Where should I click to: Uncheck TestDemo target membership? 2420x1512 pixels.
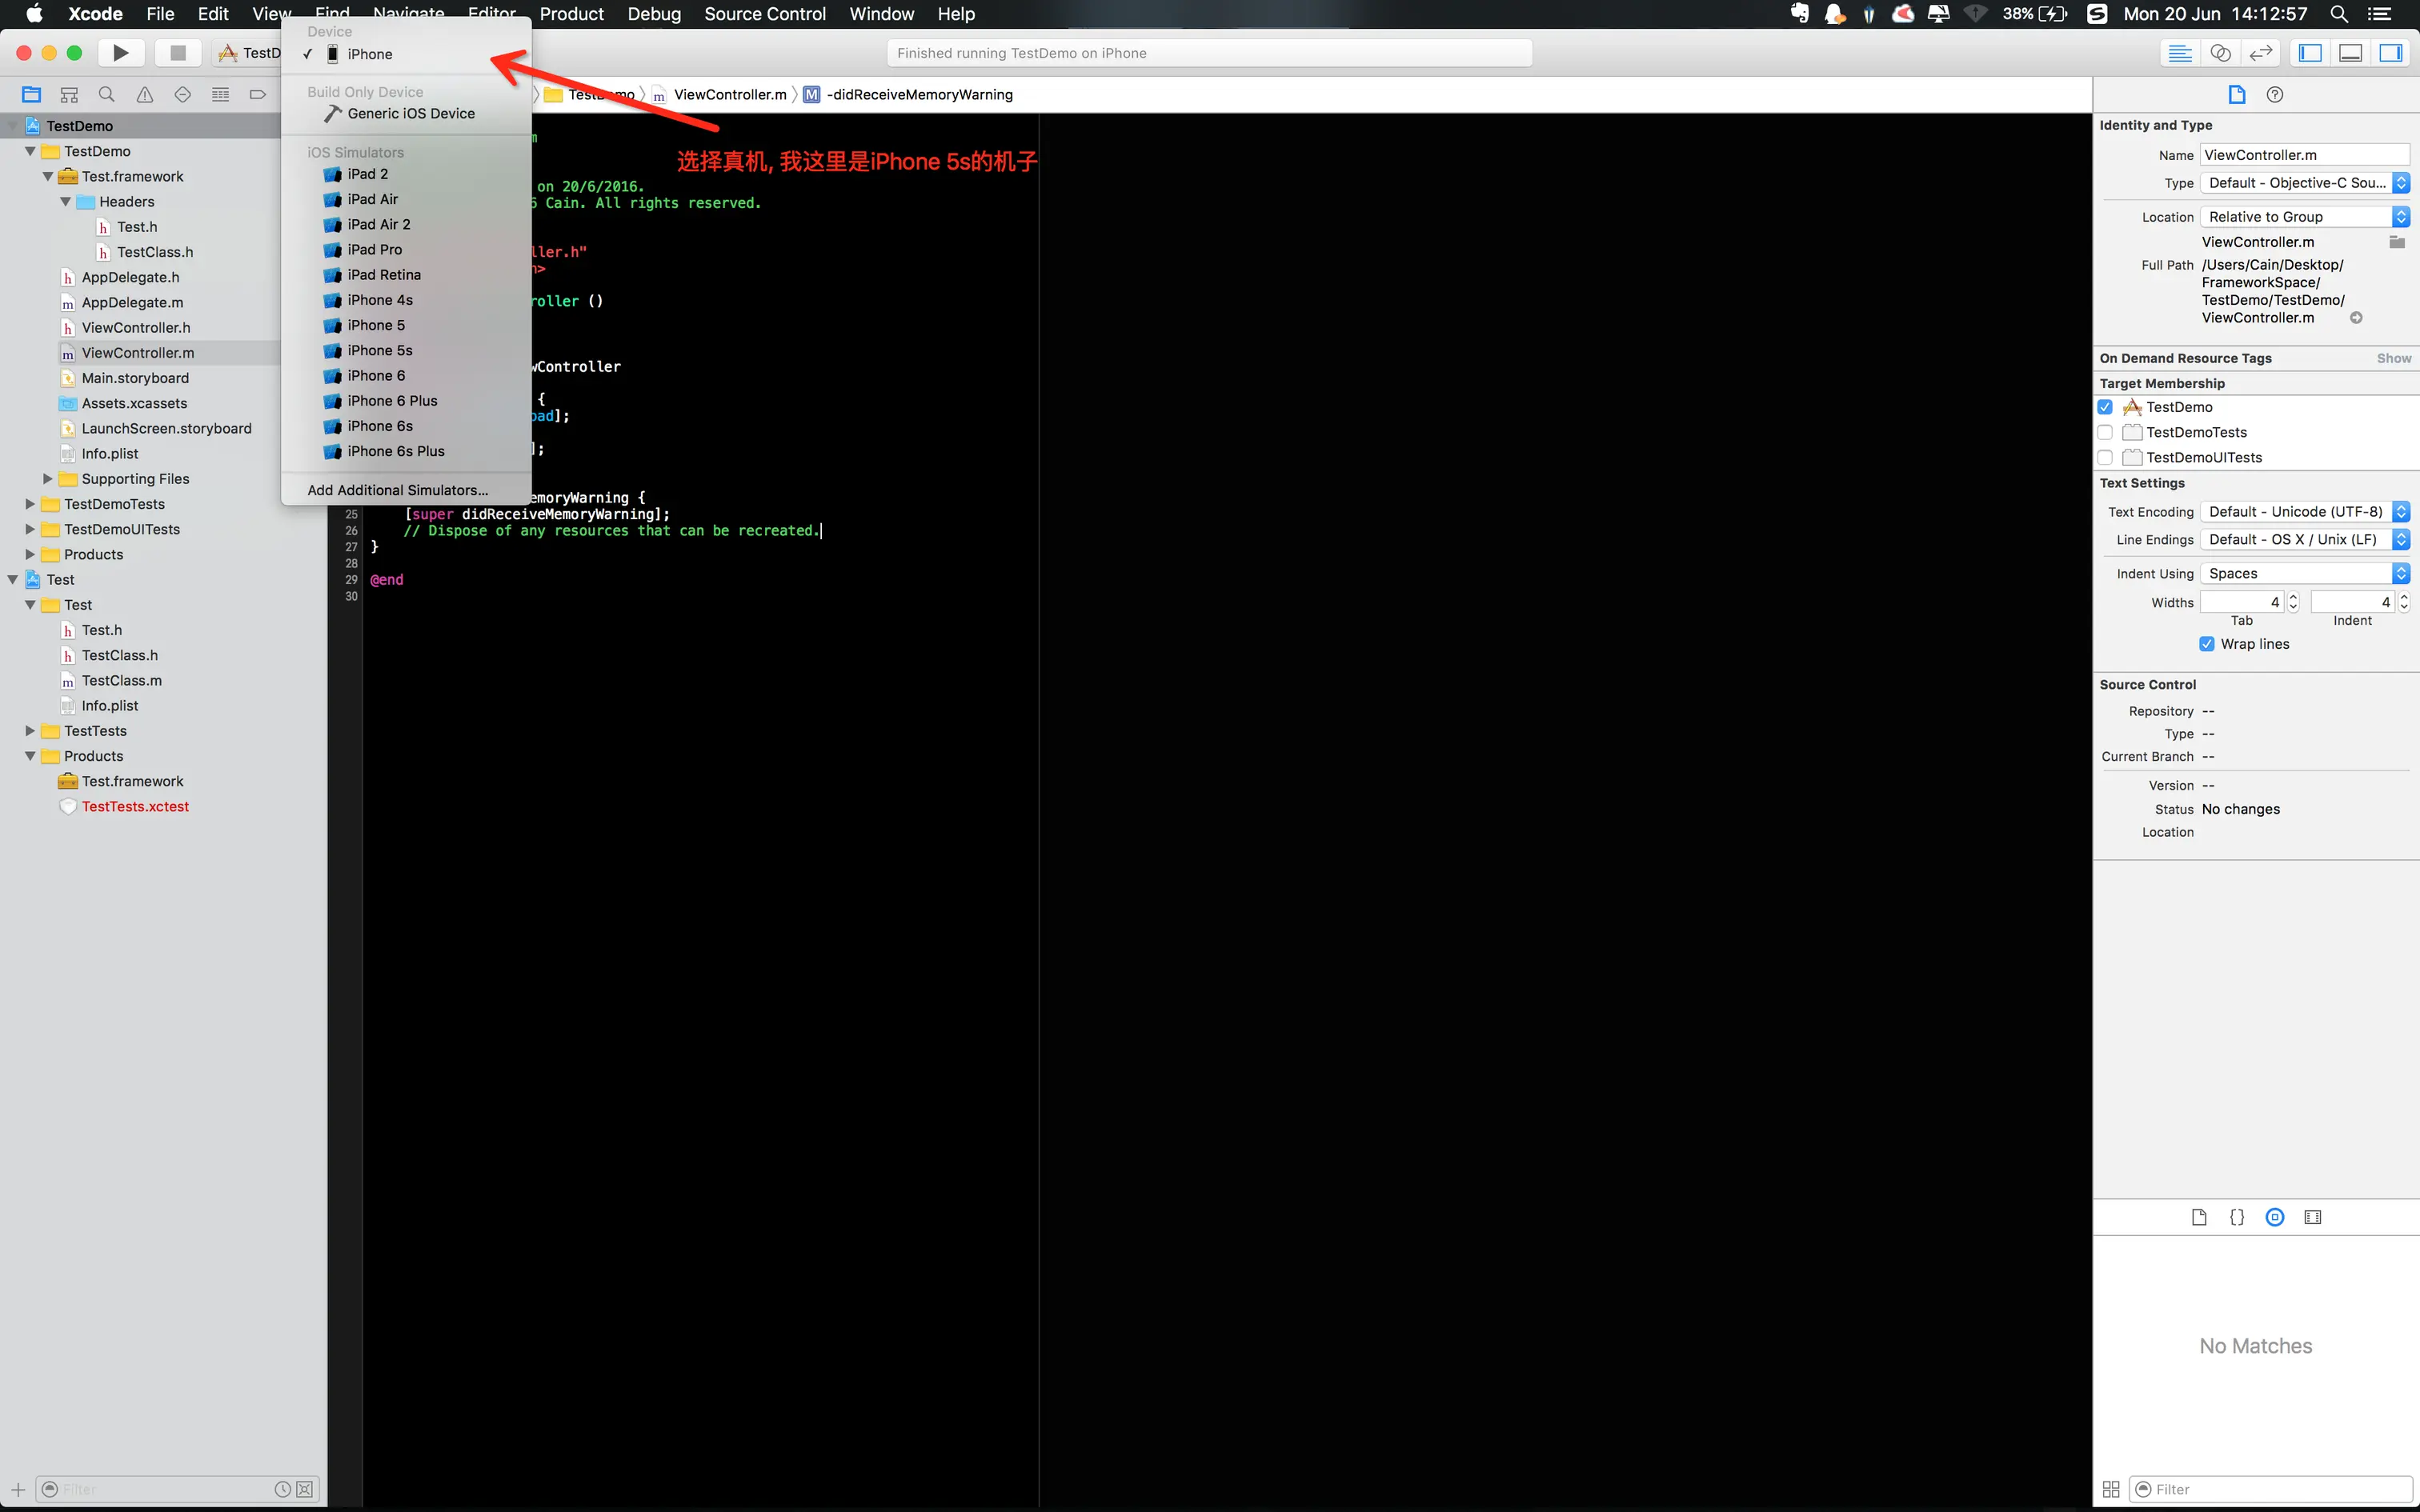coord(2105,407)
